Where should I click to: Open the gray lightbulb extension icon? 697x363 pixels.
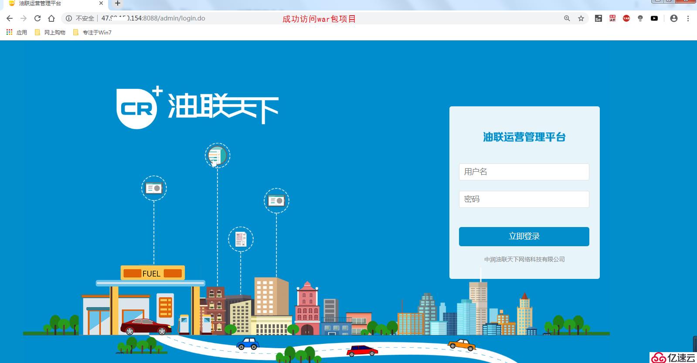[640, 18]
